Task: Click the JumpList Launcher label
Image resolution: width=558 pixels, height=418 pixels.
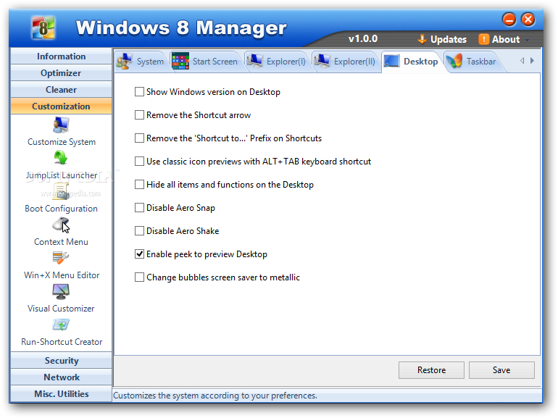Action: (x=62, y=175)
